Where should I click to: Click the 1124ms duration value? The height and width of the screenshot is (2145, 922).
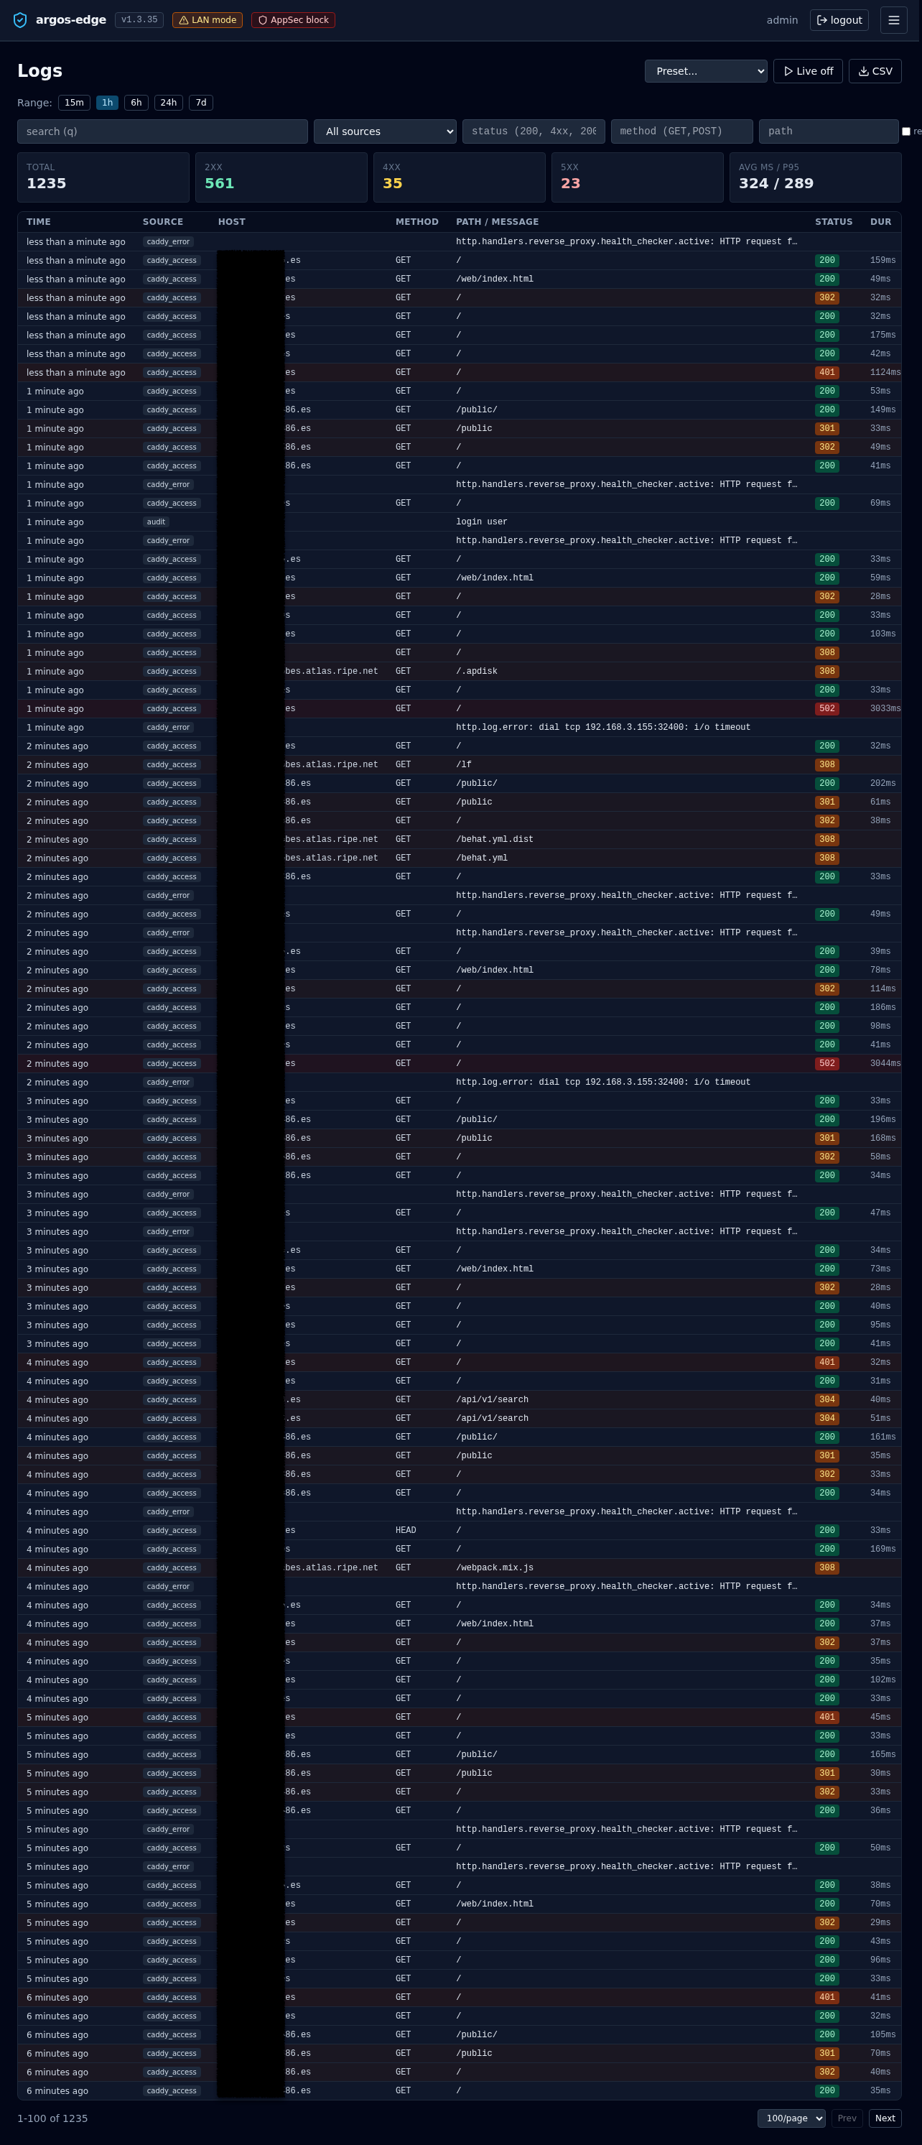tap(885, 372)
